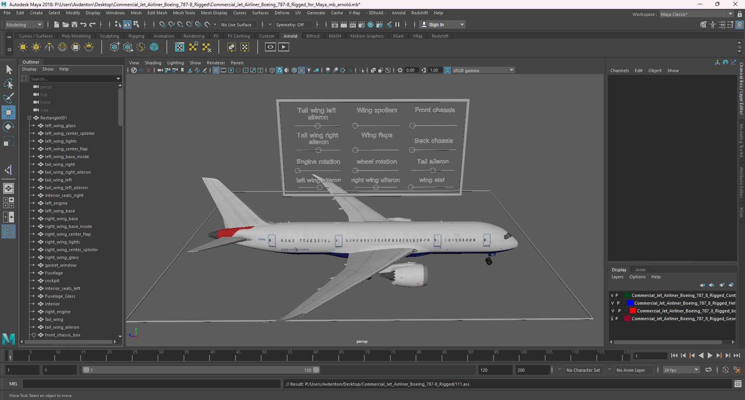Redo the action using the redo arrow
The height and width of the screenshot is (400, 745).
(92, 24)
